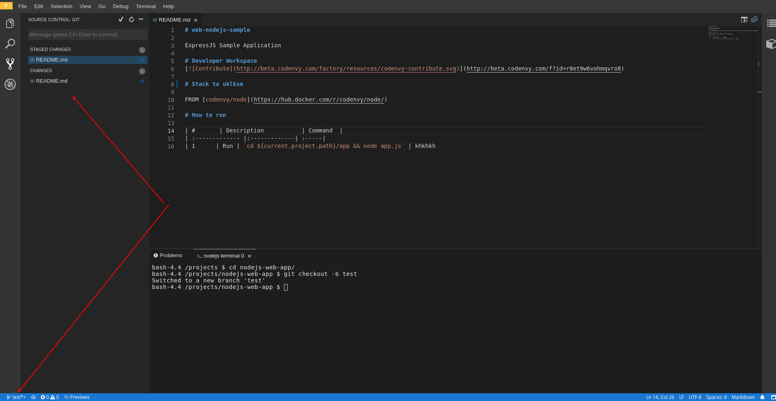Open the more actions ellipsis menu
Screen dimensions: 776x401
tap(141, 19)
